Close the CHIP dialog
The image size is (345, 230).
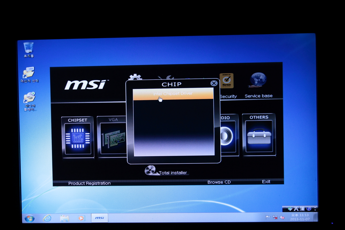click(214, 83)
